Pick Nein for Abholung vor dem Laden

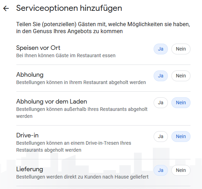[181, 103]
